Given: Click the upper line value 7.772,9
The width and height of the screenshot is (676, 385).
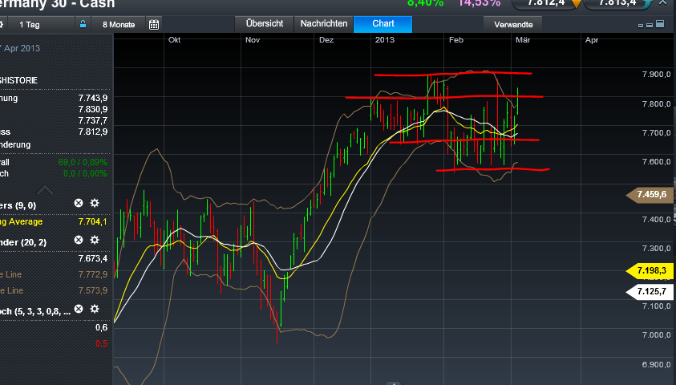Looking at the screenshot, I should click(93, 274).
